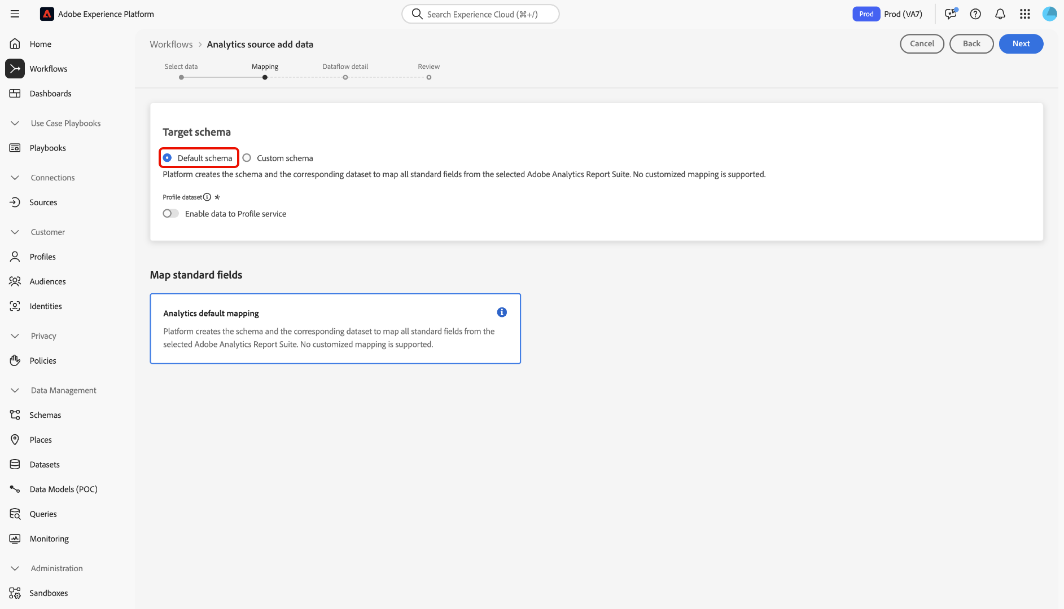1064x609 pixels.
Task: Select the Default schema radio button
Action: coord(168,158)
